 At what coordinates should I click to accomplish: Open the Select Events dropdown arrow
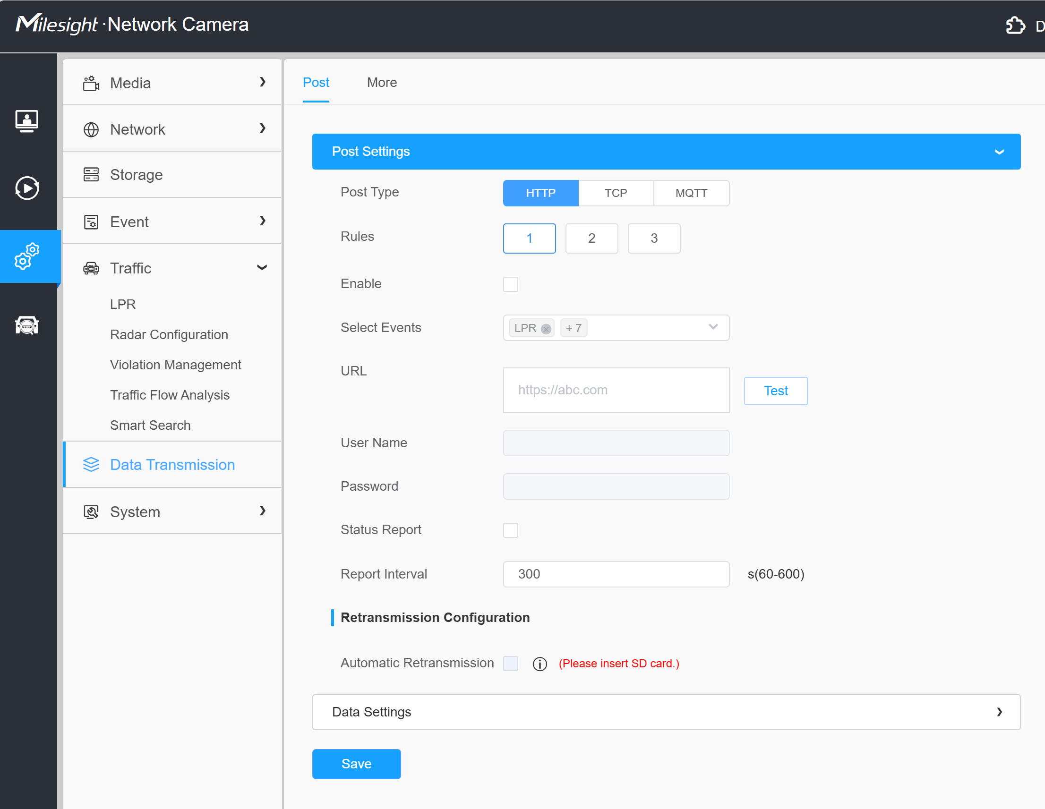[713, 327]
